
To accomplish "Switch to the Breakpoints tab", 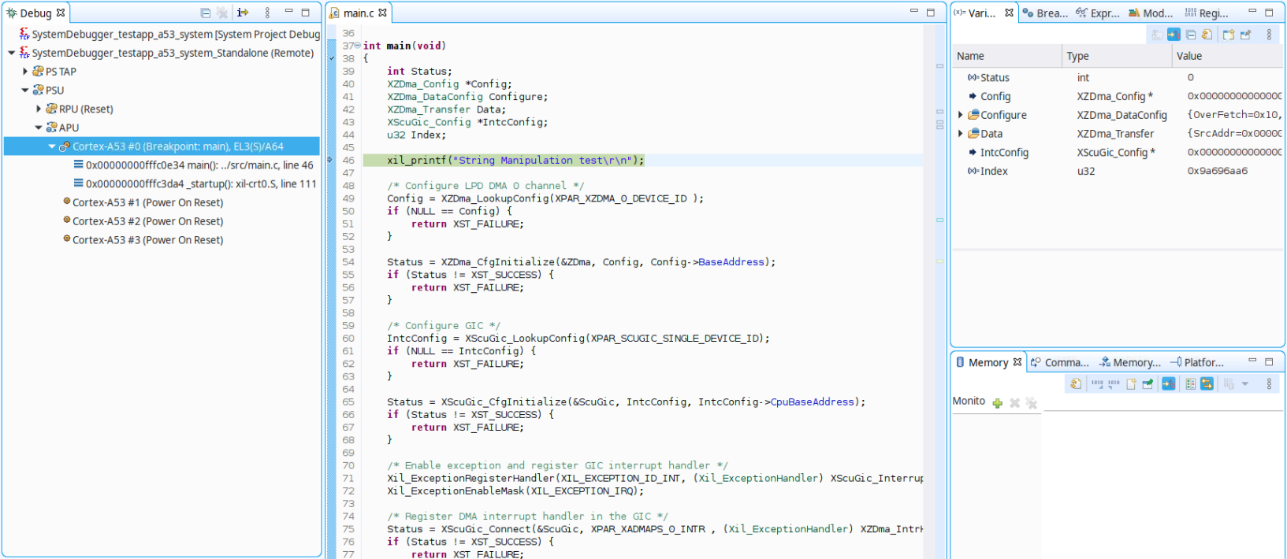I will pyautogui.click(x=1045, y=13).
